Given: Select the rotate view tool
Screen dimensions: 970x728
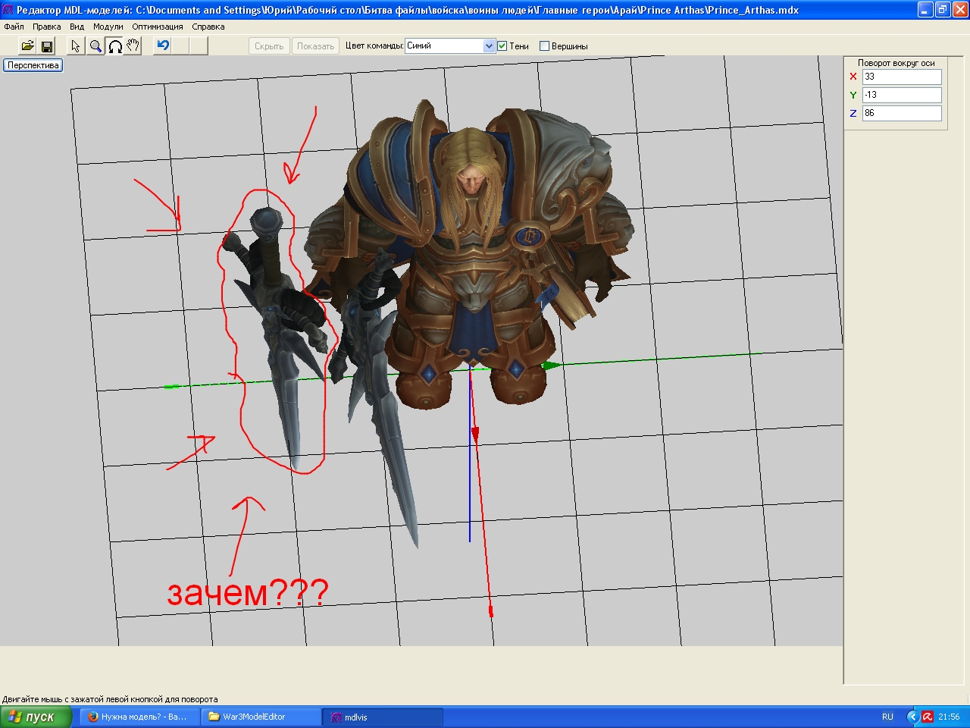Looking at the screenshot, I should [x=115, y=46].
